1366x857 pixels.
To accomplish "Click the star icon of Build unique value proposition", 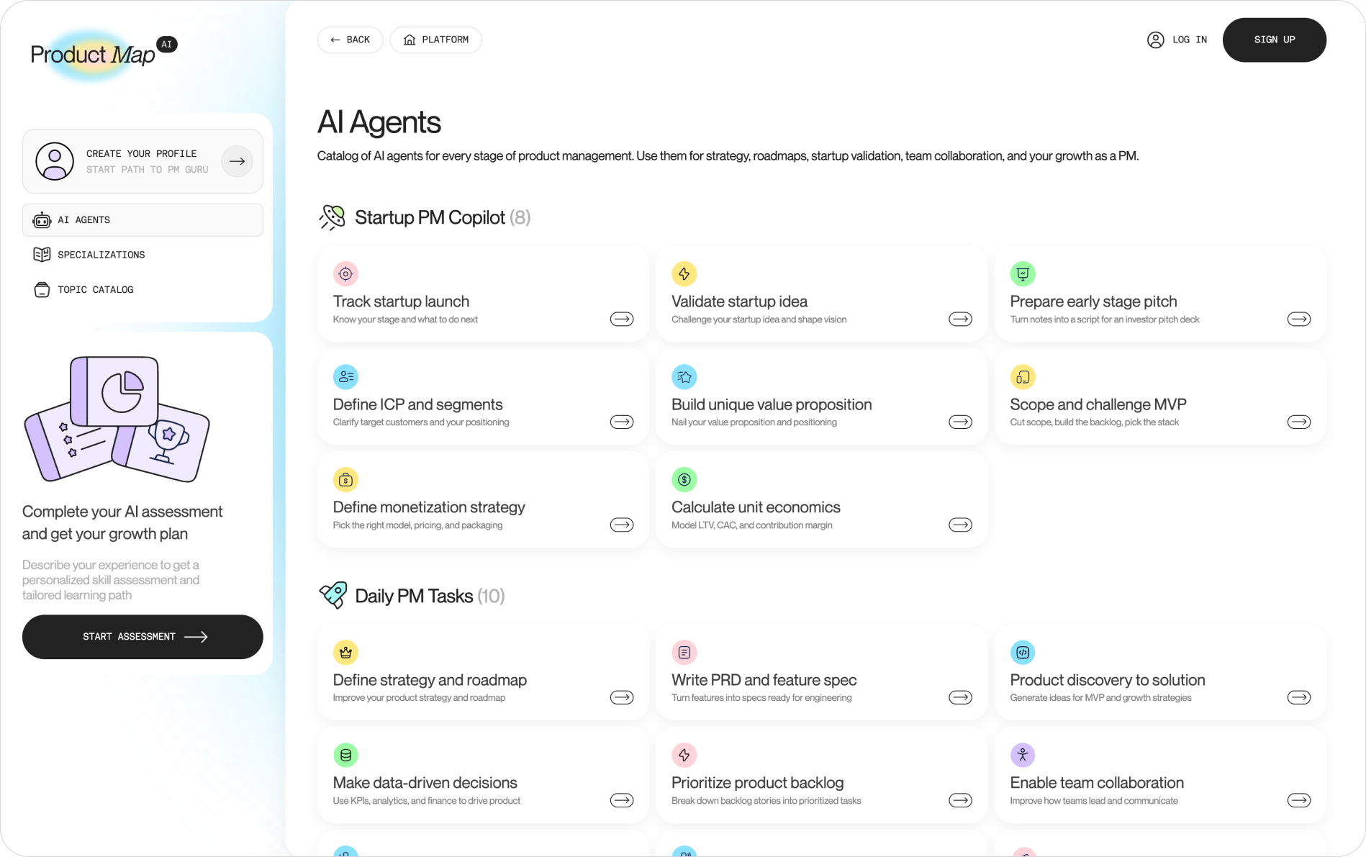I will [x=684, y=376].
